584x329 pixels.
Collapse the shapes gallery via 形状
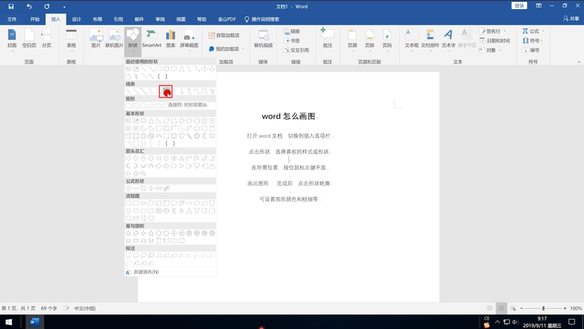pos(133,41)
